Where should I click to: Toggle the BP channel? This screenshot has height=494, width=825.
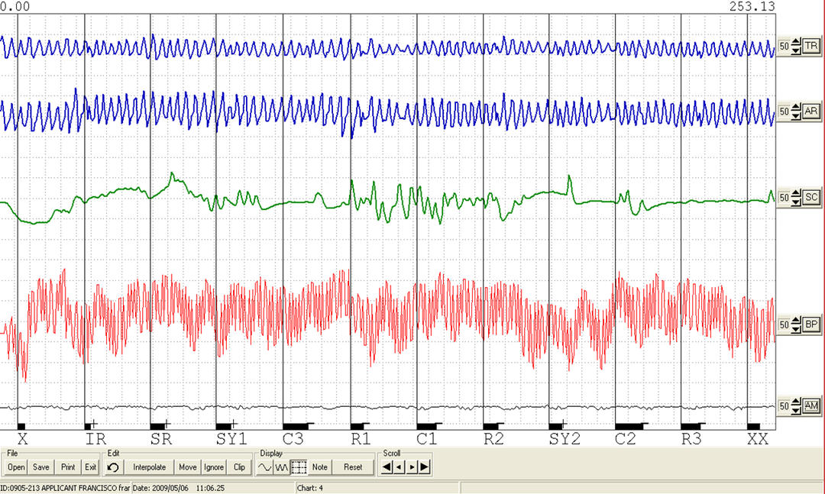click(x=812, y=325)
